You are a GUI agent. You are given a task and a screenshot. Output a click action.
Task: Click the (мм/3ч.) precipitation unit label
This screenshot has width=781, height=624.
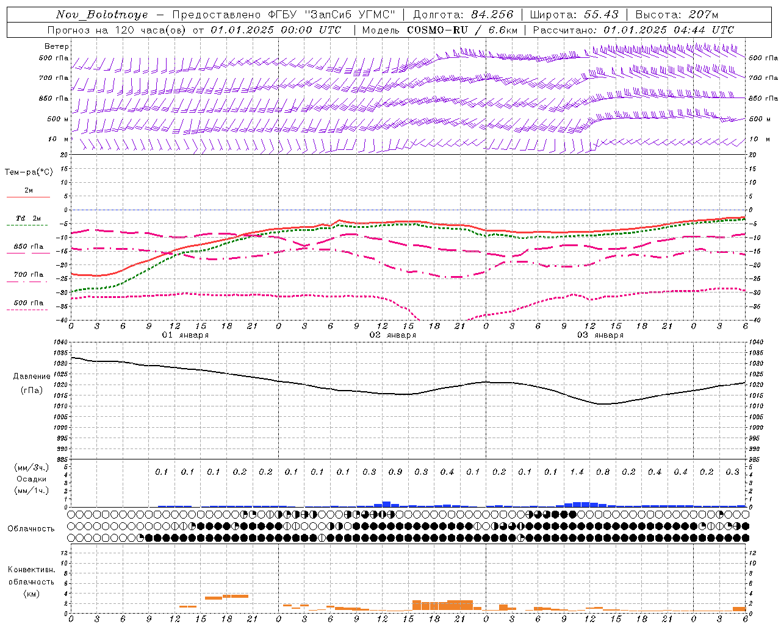pos(31,467)
